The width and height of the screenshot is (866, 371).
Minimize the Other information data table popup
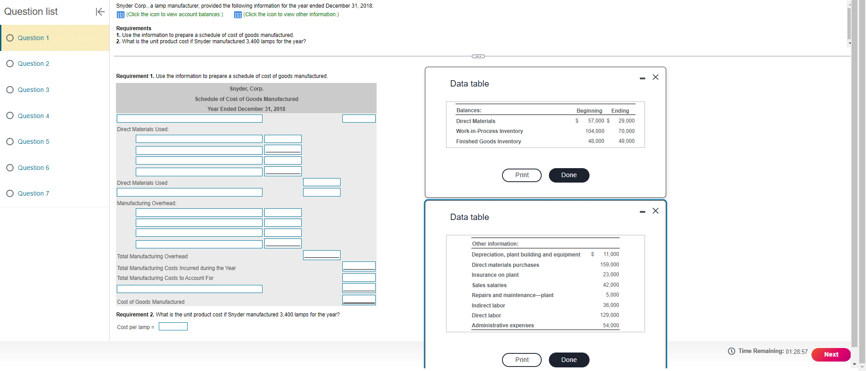[642, 211]
